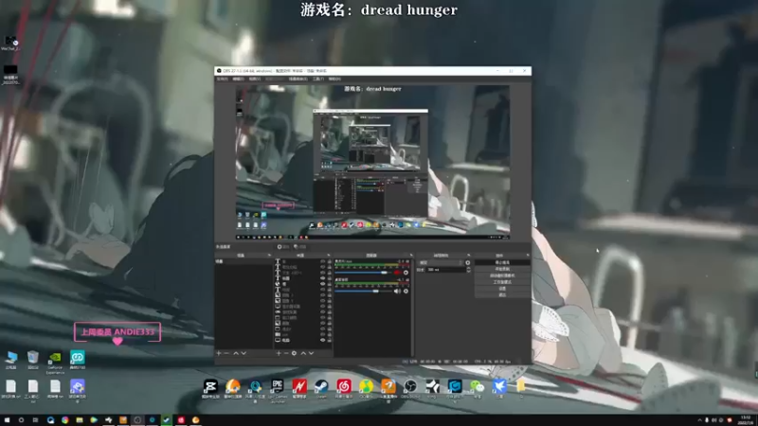This screenshot has width=758, height=426.
Task: Move scene up using the Scenes panel arrow
Action: (x=236, y=353)
